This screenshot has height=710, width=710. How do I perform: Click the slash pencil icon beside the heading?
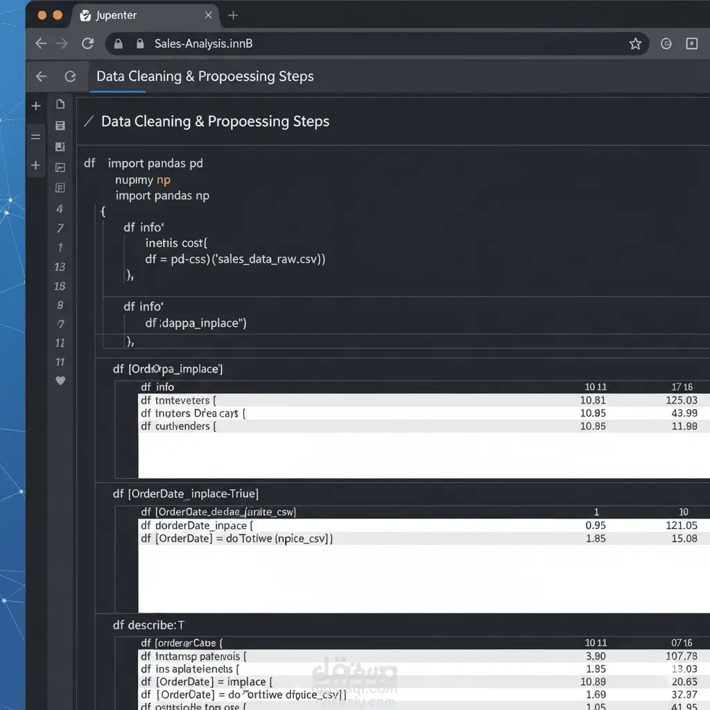[x=89, y=121]
